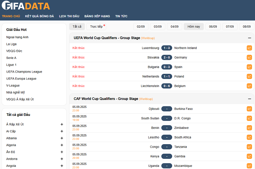Select date 08/09
The height and width of the screenshot is (169, 255).
coord(247,26)
